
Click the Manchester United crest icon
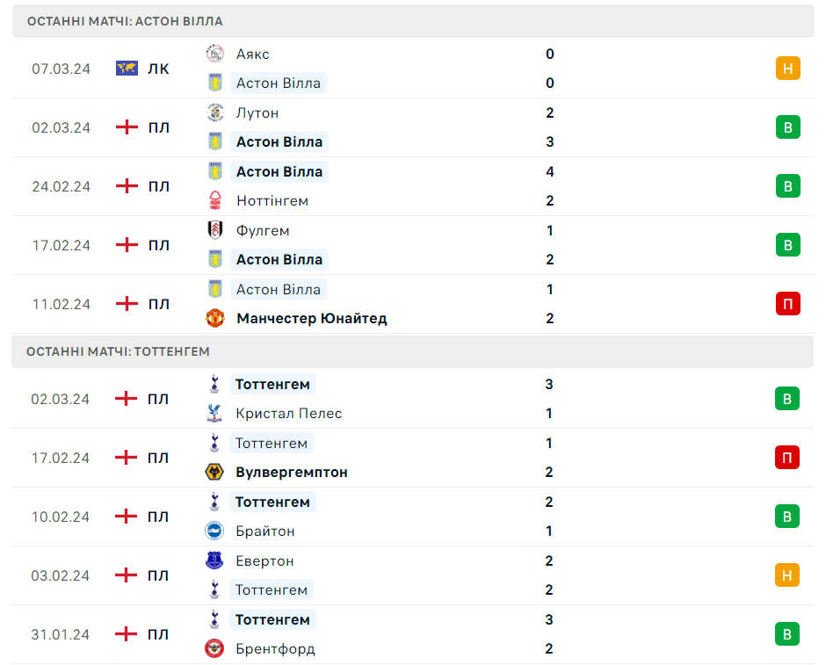[215, 318]
